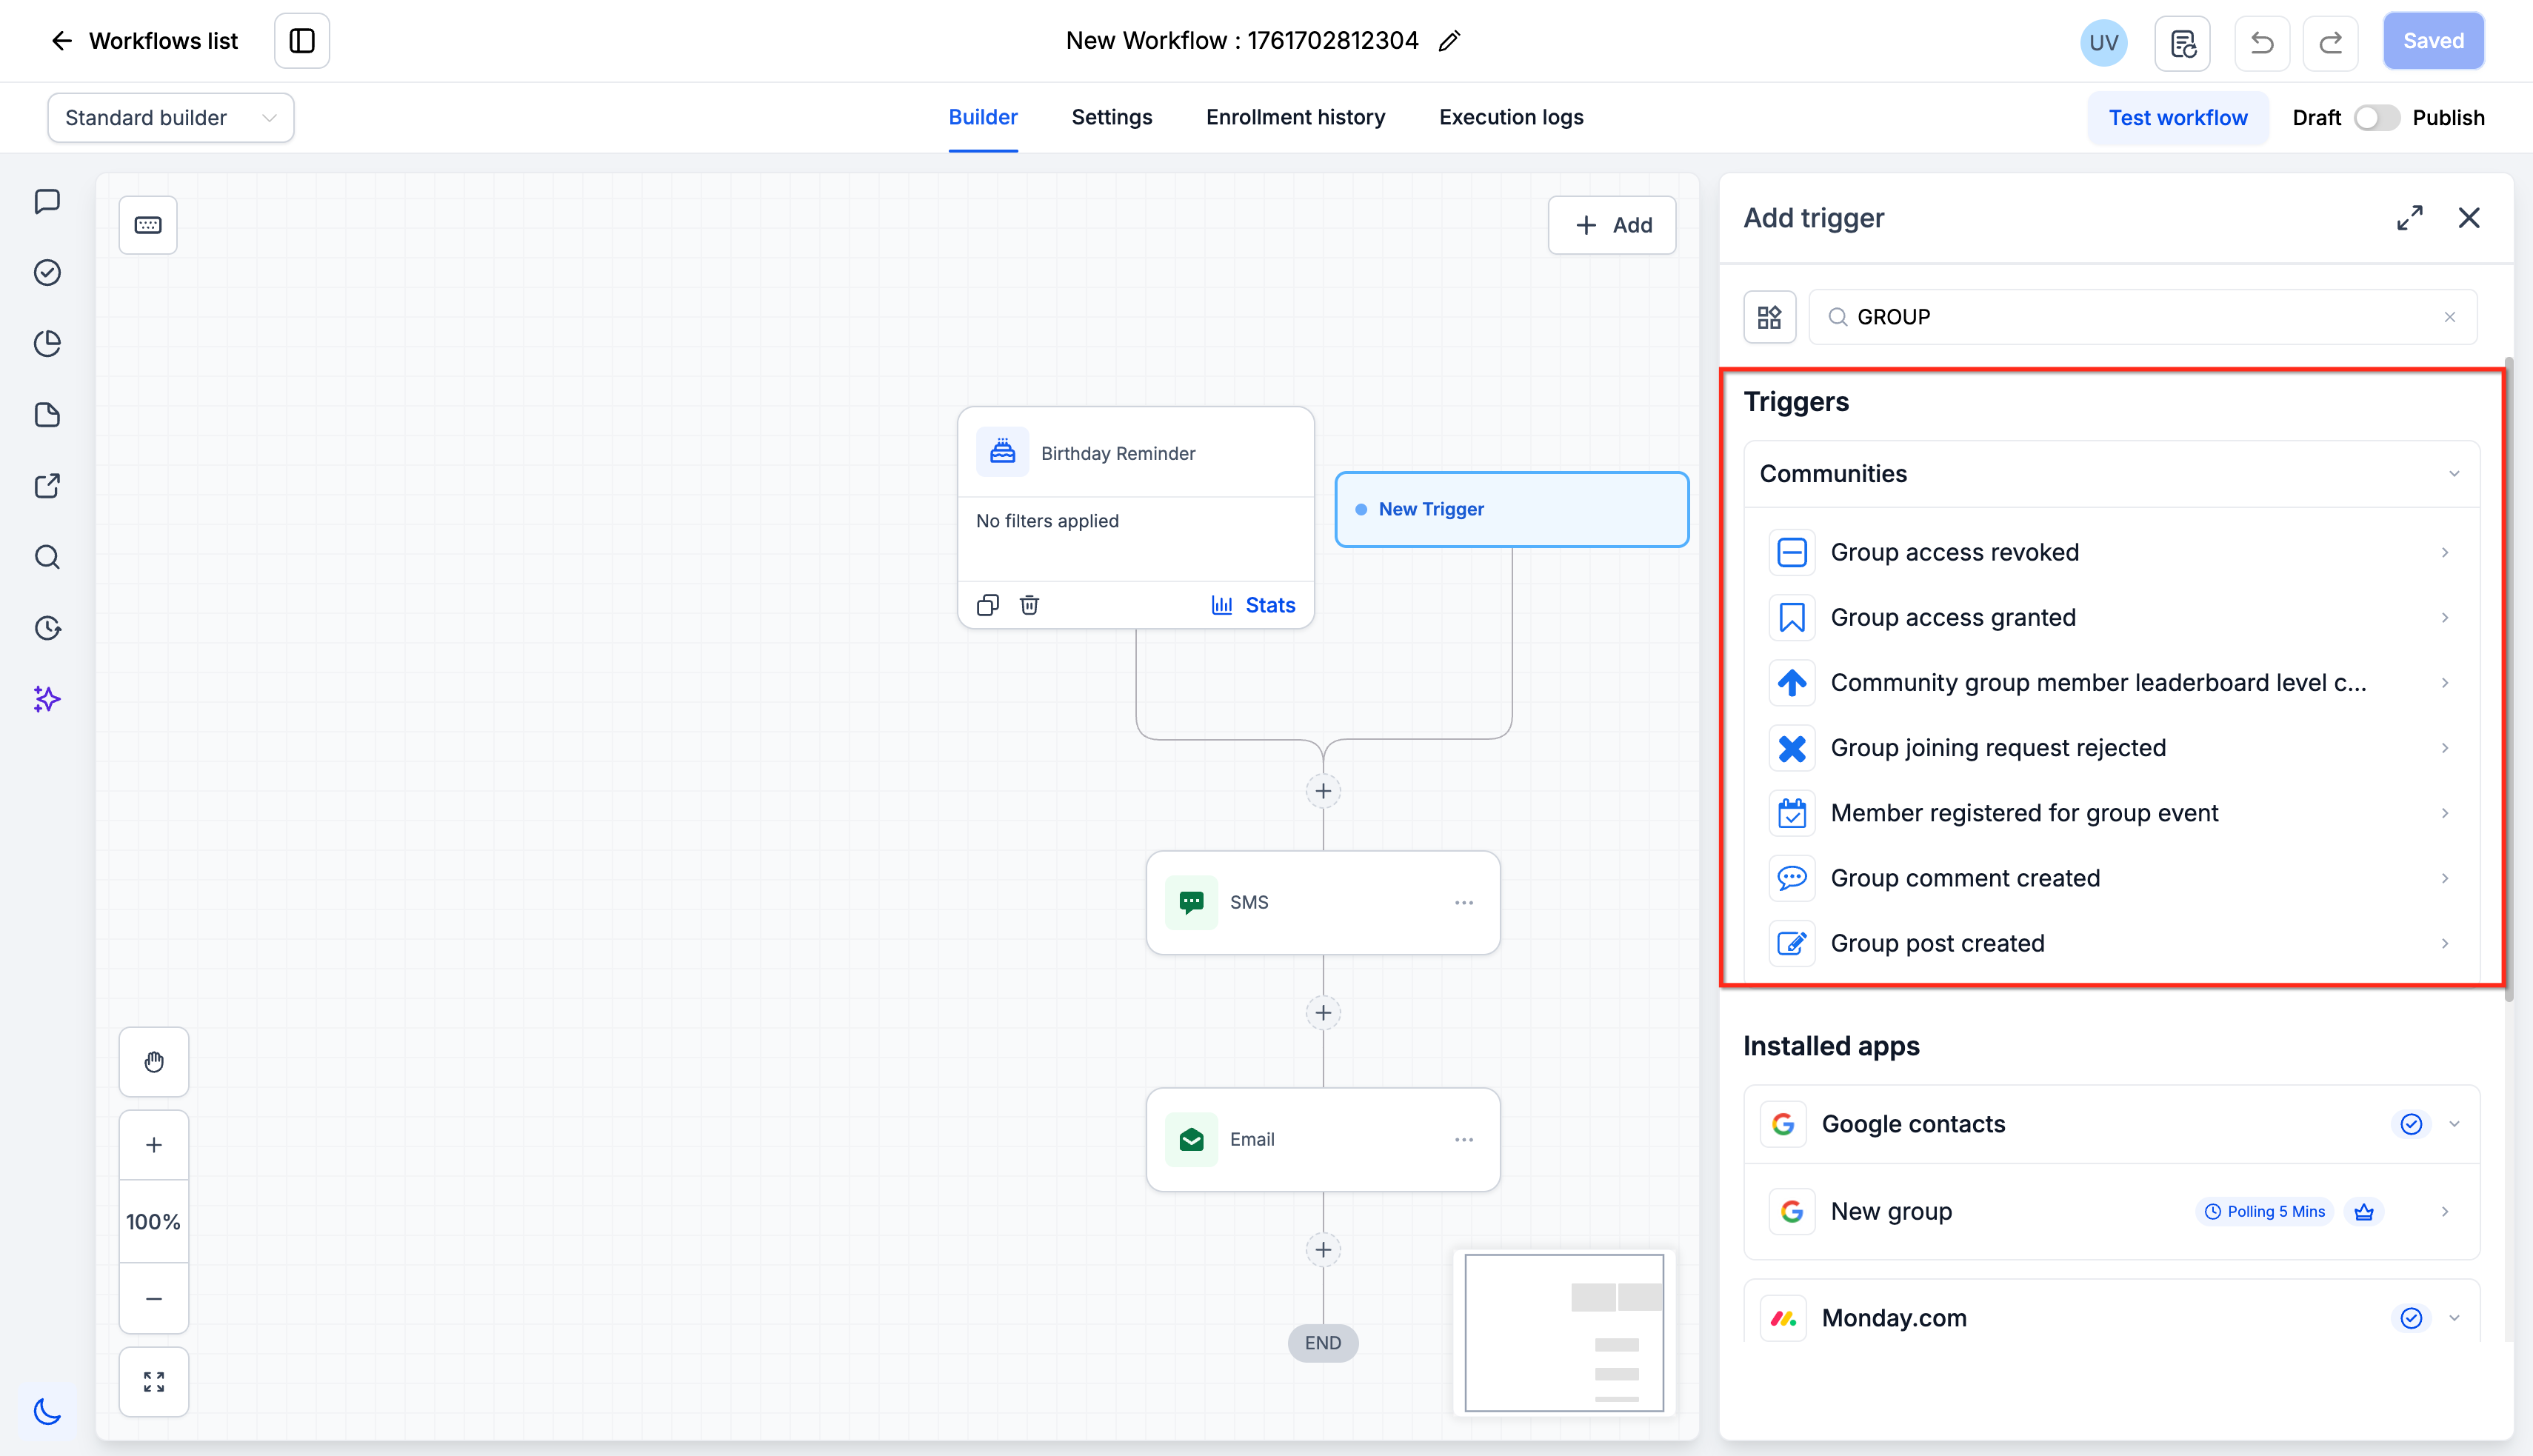Screen dimensions: 2533x1456
Task: Expand the Add trigger panel
Action: point(2410,218)
